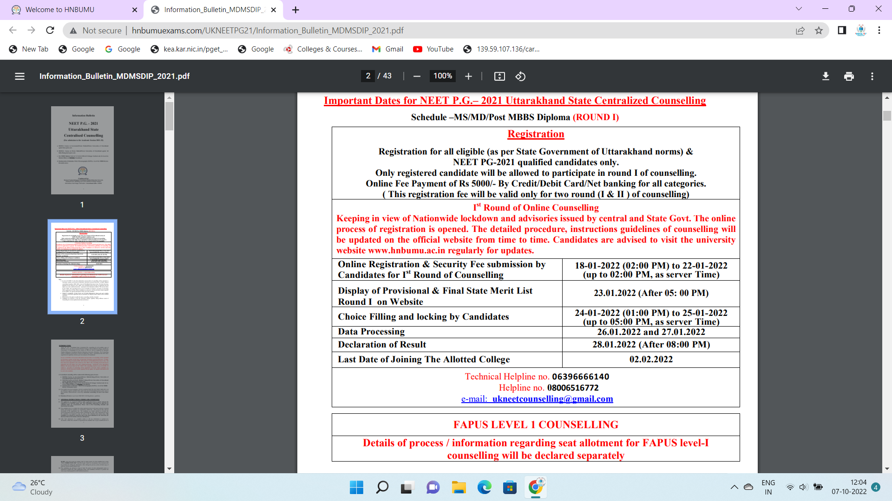The image size is (892, 501).
Task: Open Microsoft Edge from taskbar
Action: pos(484,487)
